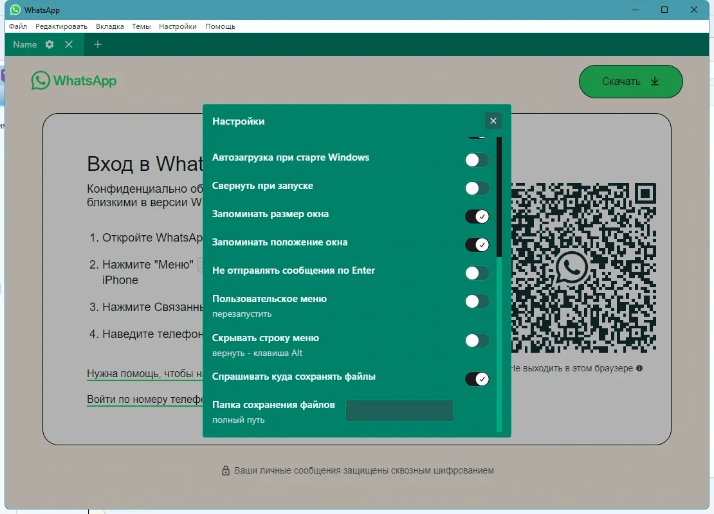Disable Запоминать размер окна
Image resolution: width=714 pixels, height=514 pixels.
point(477,216)
